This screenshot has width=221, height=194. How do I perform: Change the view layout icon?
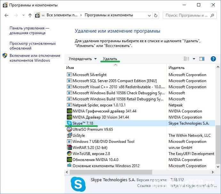[186, 58]
